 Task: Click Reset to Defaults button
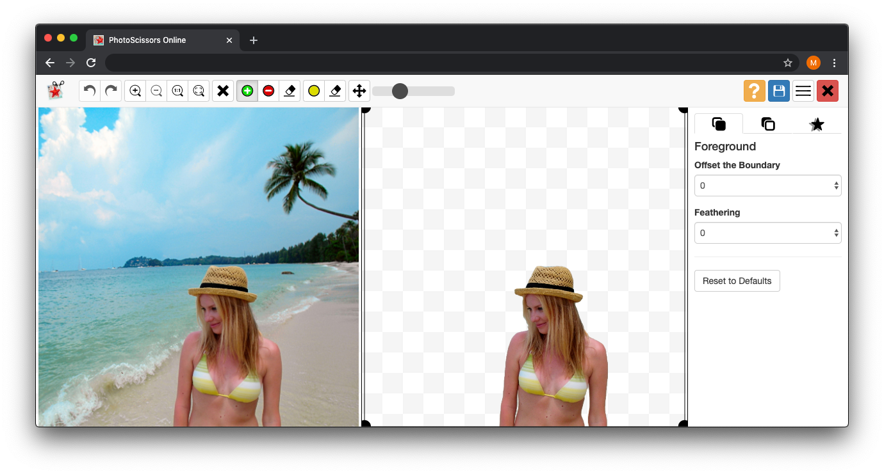pyautogui.click(x=737, y=281)
